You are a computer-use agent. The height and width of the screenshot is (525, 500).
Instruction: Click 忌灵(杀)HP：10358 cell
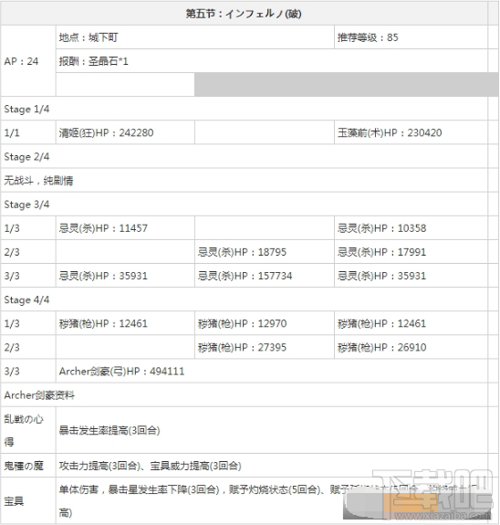click(411, 228)
